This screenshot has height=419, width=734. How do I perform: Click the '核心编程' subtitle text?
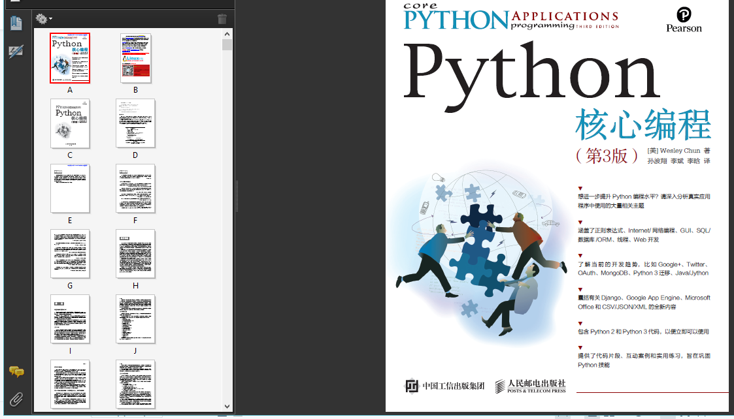click(x=644, y=125)
